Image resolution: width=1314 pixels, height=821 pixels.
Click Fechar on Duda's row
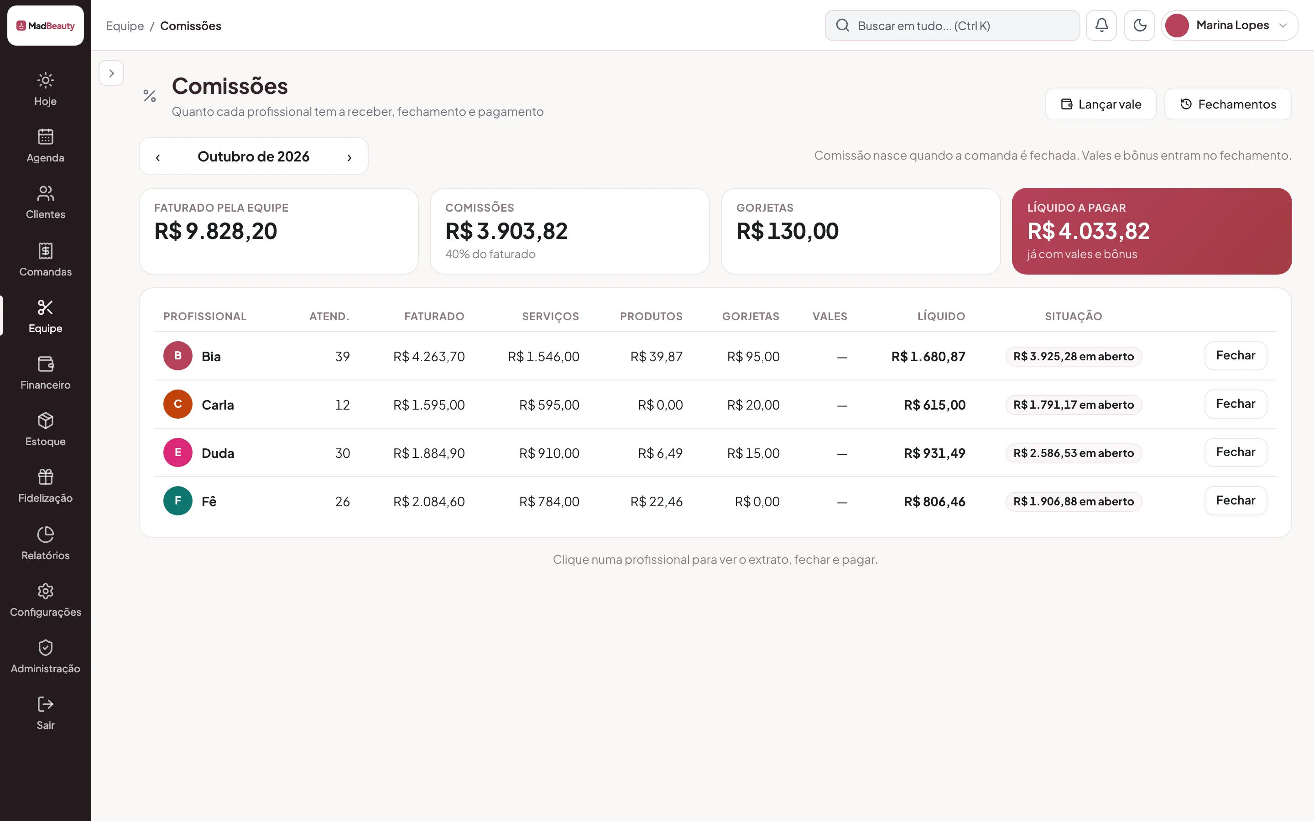1235,452
